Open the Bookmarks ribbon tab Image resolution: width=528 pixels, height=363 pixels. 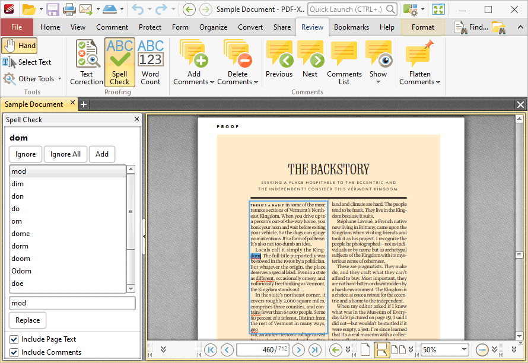tap(351, 27)
